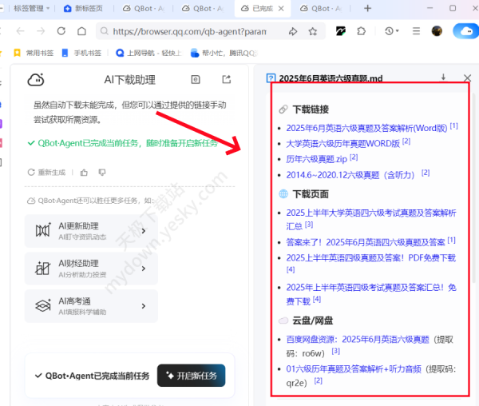Open the share icon beside AI下载助理
The height and width of the screenshot is (406, 479).
click(x=226, y=79)
